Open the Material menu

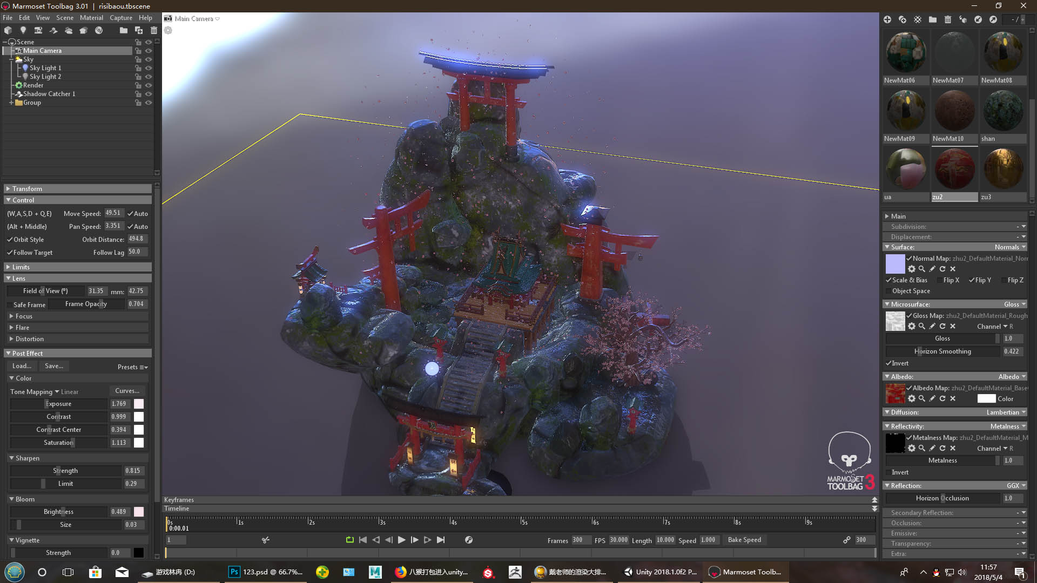coord(91,18)
